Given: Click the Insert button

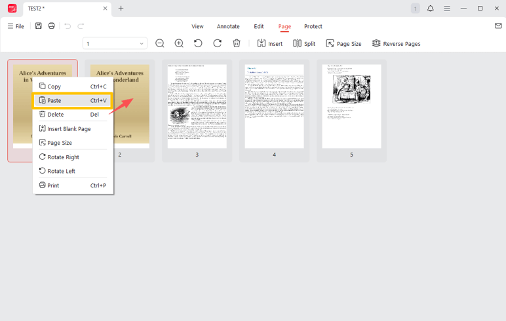Looking at the screenshot, I should [270, 43].
